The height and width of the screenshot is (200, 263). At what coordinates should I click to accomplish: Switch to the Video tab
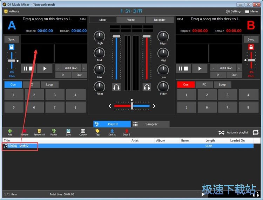click(x=131, y=20)
